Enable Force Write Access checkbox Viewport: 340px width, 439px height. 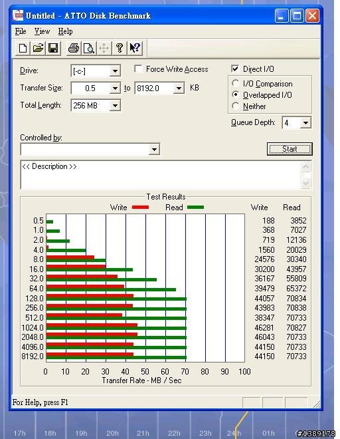pos(138,69)
